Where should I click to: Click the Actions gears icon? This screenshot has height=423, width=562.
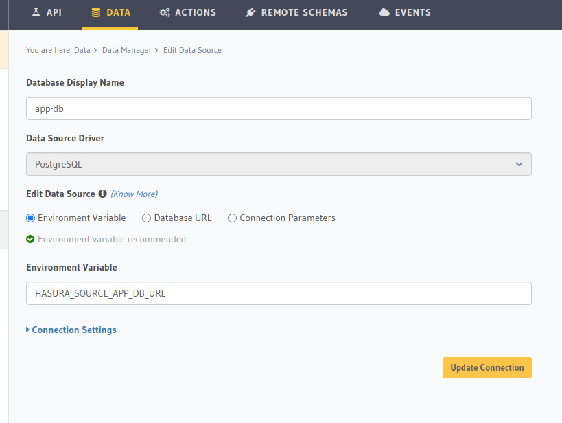[x=165, y=12]
